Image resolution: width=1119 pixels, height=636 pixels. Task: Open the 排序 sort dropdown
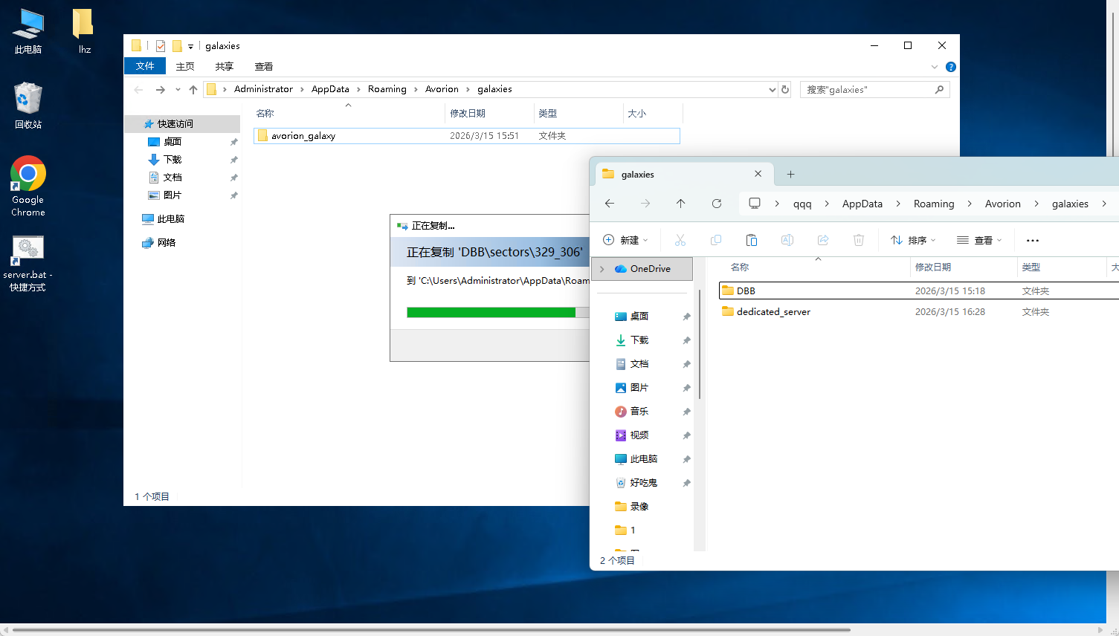click(913, 240)
